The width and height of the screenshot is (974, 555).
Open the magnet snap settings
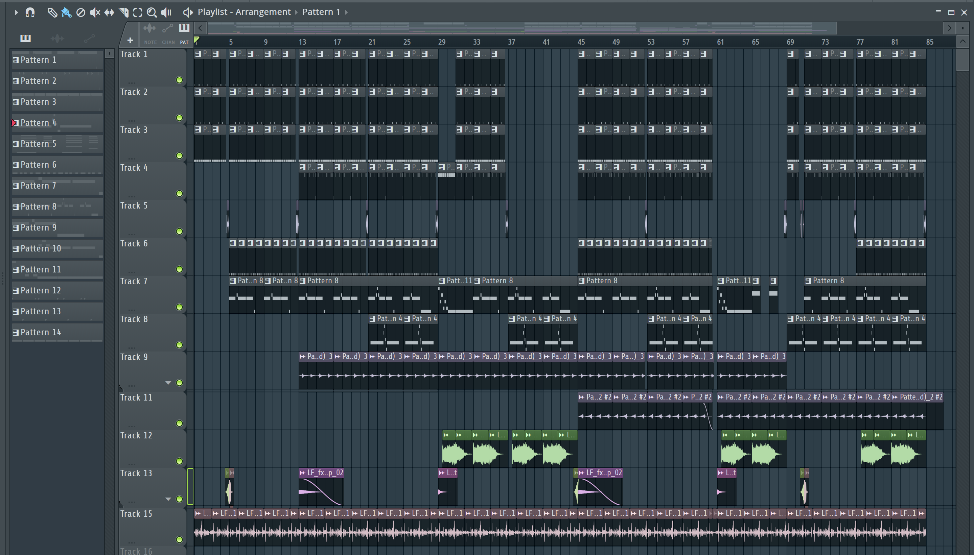pyautogui.click(x=30, y=12)
